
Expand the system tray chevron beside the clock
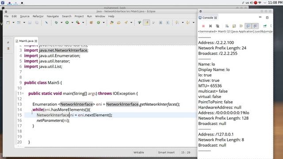(x=265, y=3)
